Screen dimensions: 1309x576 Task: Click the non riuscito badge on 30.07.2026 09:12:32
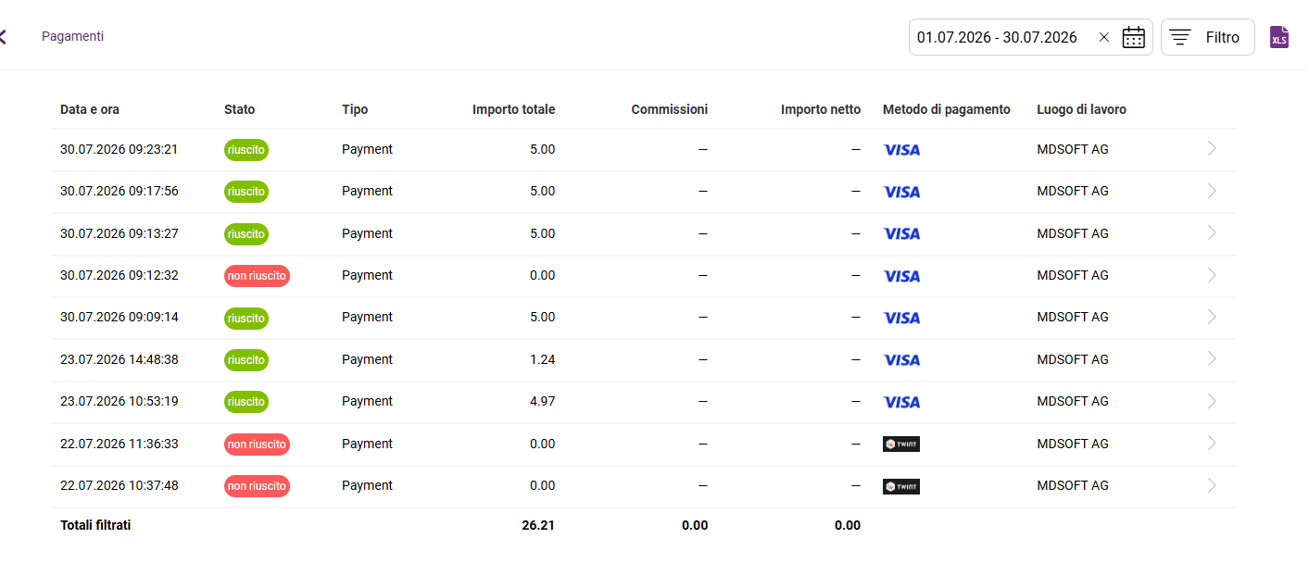(x=257, y=275)
